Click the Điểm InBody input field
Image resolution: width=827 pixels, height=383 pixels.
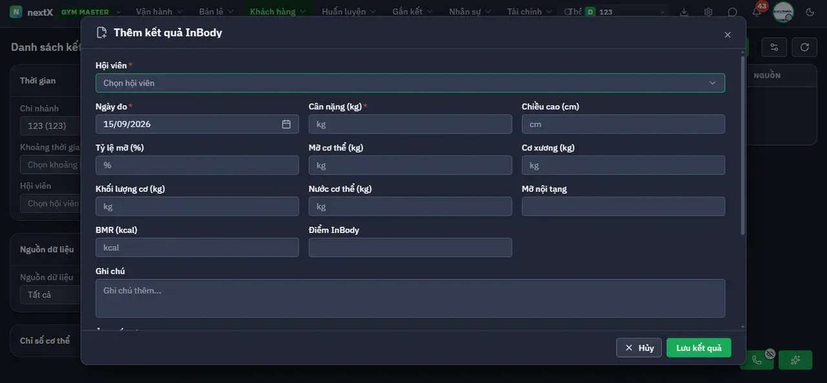[x=410, y=247]
